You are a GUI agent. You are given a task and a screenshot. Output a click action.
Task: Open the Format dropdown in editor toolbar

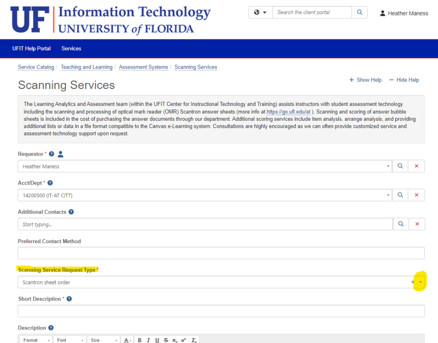[x=36, y=340]
